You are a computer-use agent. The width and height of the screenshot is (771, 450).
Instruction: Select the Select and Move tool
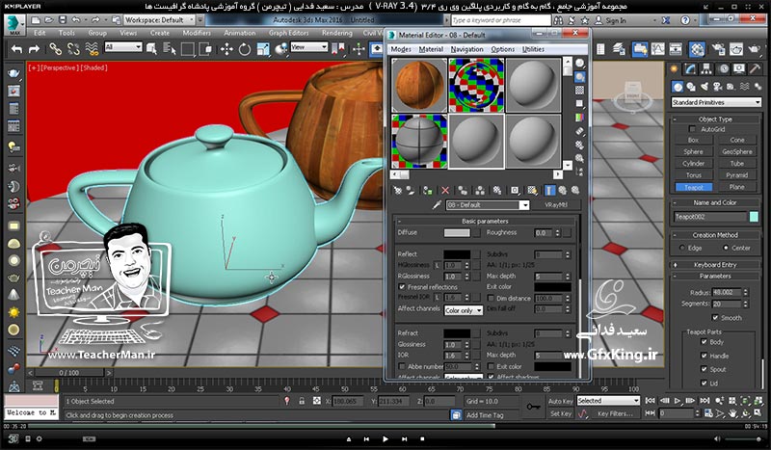226,49
